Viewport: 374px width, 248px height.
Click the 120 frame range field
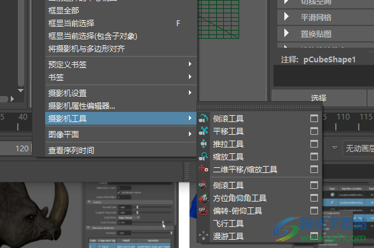click(x=16, y=149)
